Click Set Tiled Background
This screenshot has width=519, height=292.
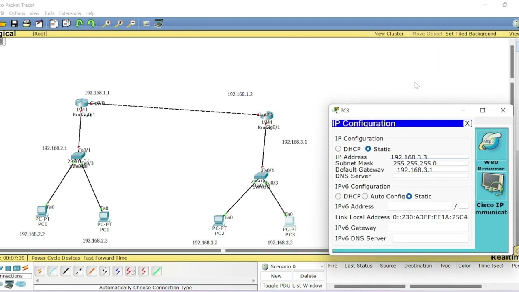471,34
